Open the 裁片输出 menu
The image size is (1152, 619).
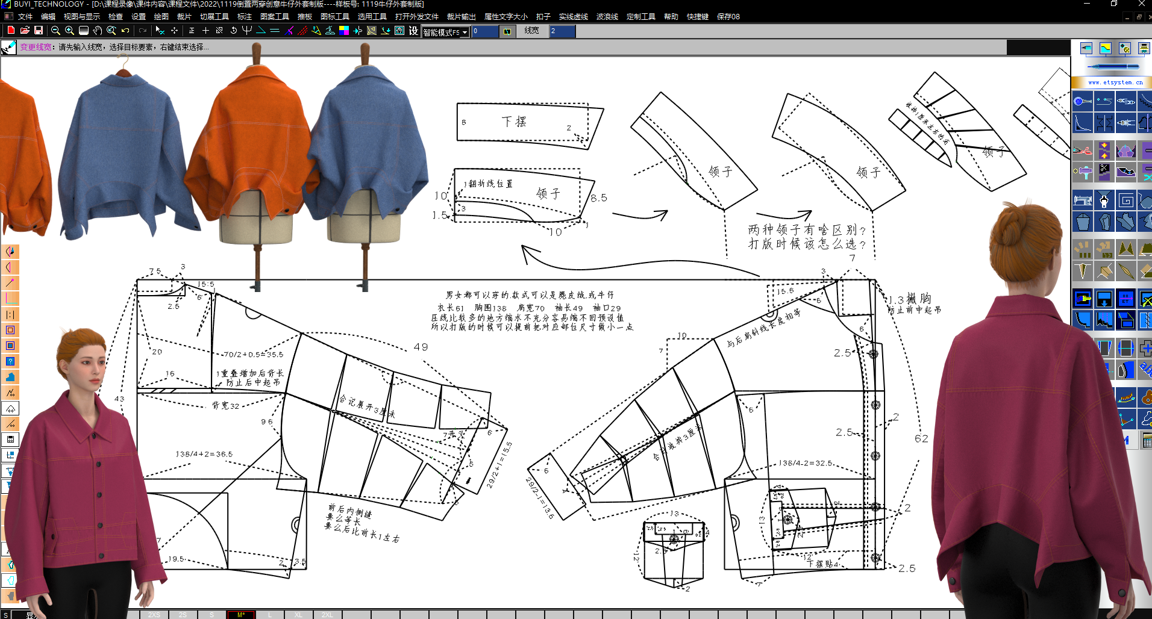(462, 17)
